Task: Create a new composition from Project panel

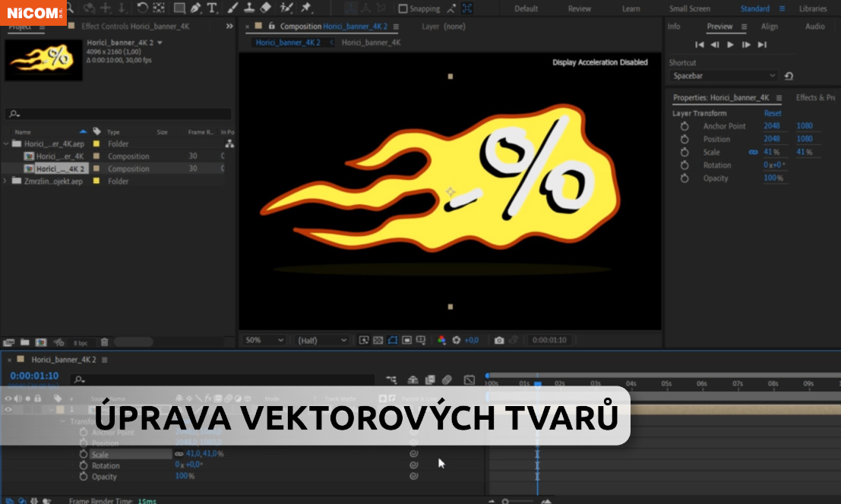Action: tap(41, 342)
